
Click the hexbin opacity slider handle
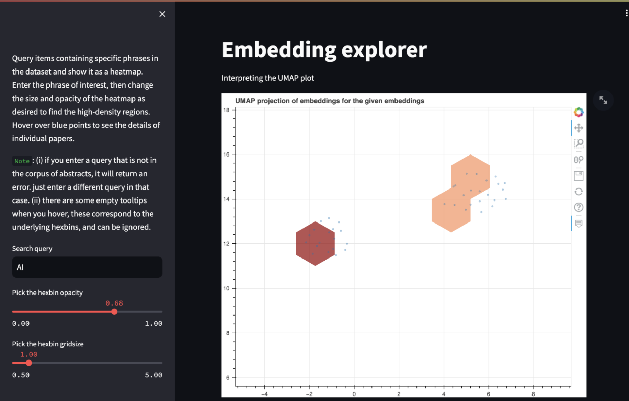(x=114, y=312)
